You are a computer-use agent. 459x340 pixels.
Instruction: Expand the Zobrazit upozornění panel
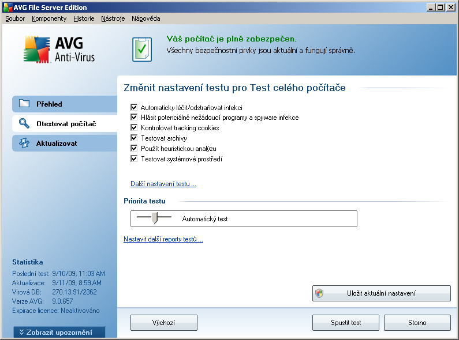[x=59, y=332]
